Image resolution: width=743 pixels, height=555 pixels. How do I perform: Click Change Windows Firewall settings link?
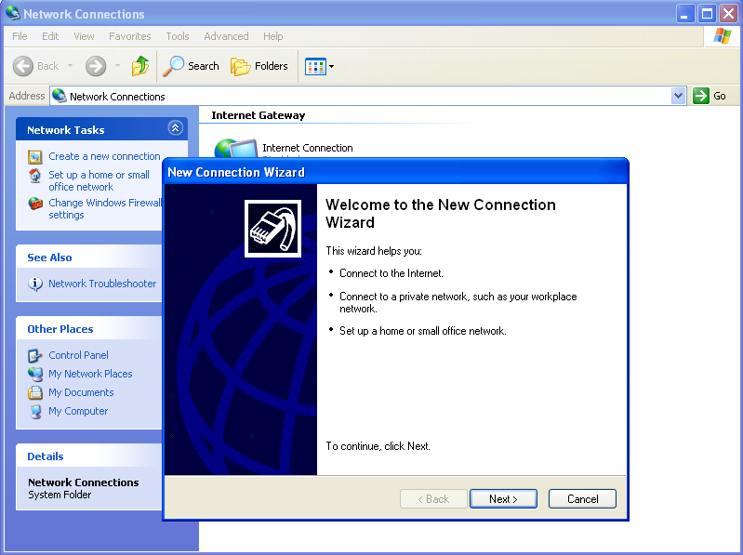105,209
